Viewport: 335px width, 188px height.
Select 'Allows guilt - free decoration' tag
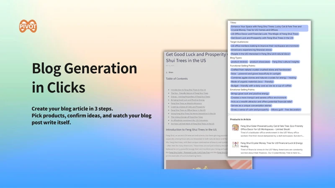click(286, 110)
